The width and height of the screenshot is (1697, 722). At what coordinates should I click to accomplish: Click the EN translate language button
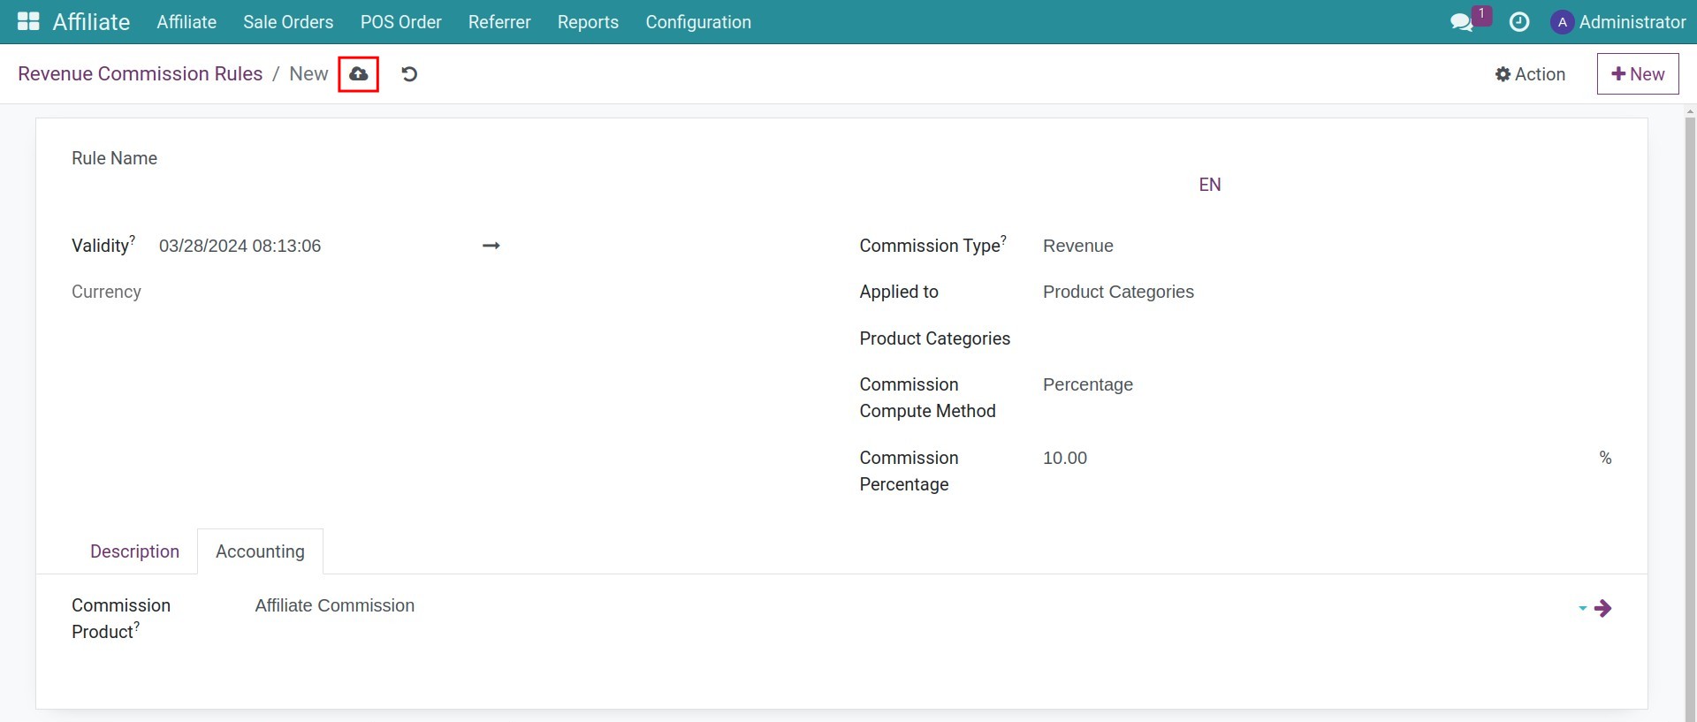point(1210,185)
